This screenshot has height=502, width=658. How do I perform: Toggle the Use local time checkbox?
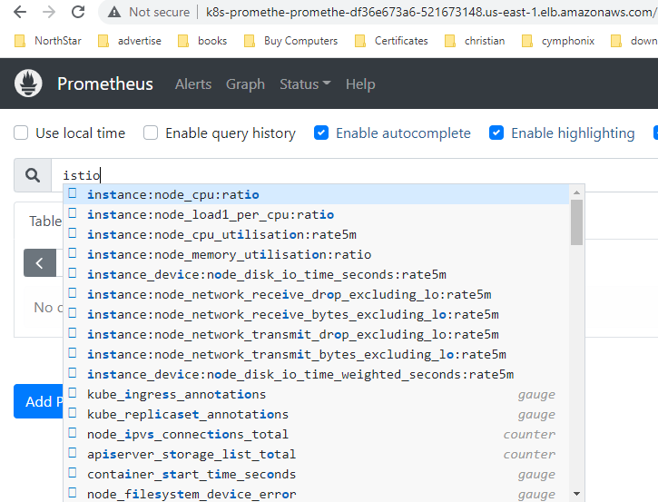coord(21,133)
